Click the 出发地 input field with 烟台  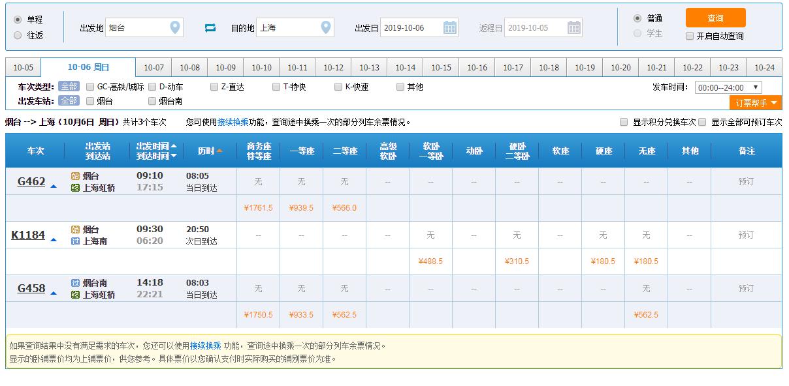[x=137, y=27]
